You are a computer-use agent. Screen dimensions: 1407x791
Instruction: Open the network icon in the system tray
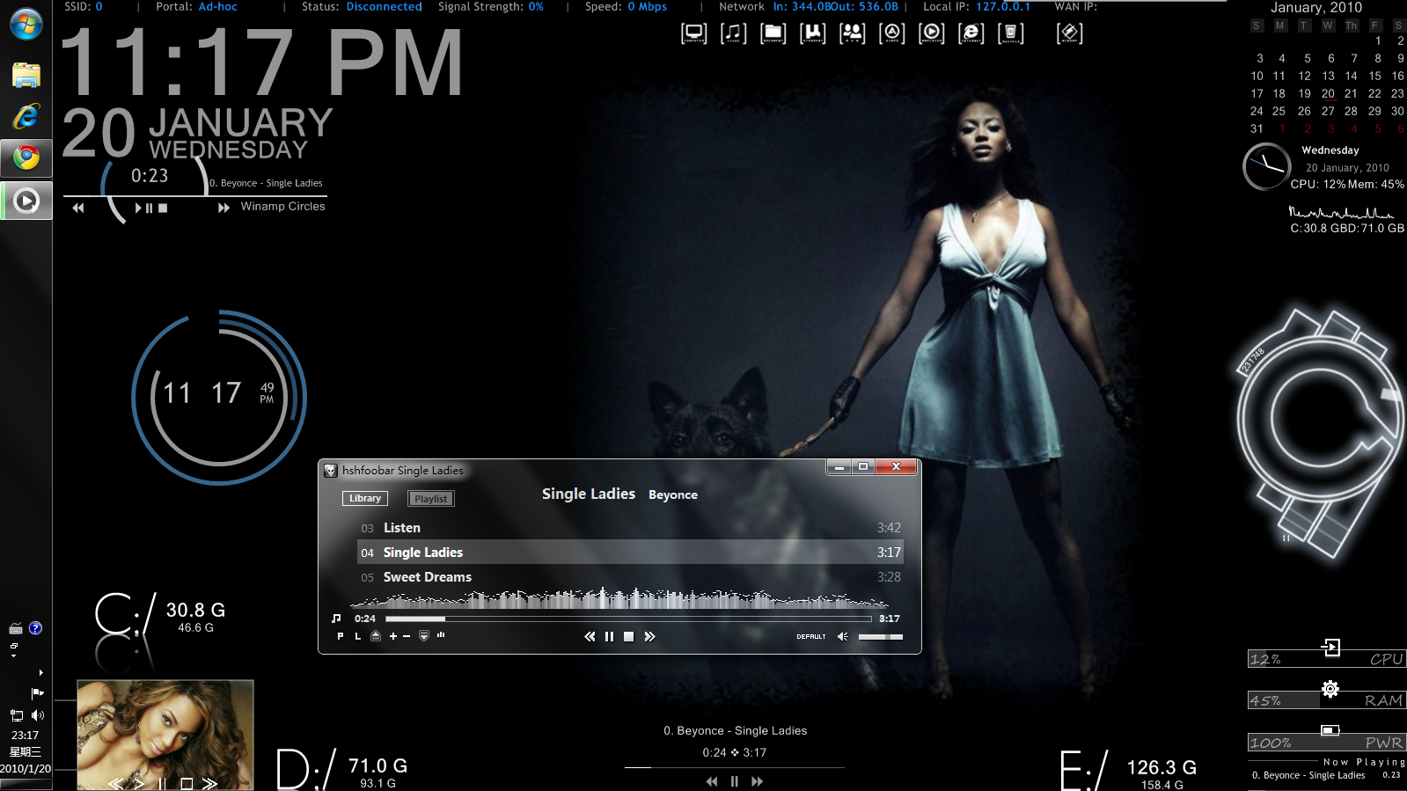(17, 715)
